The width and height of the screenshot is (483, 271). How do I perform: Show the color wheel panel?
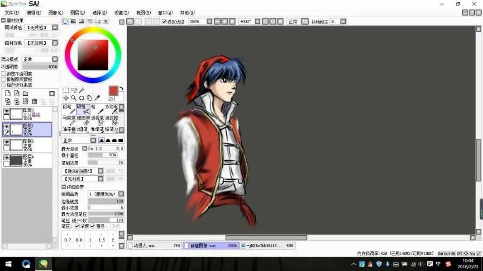point(65,22)
